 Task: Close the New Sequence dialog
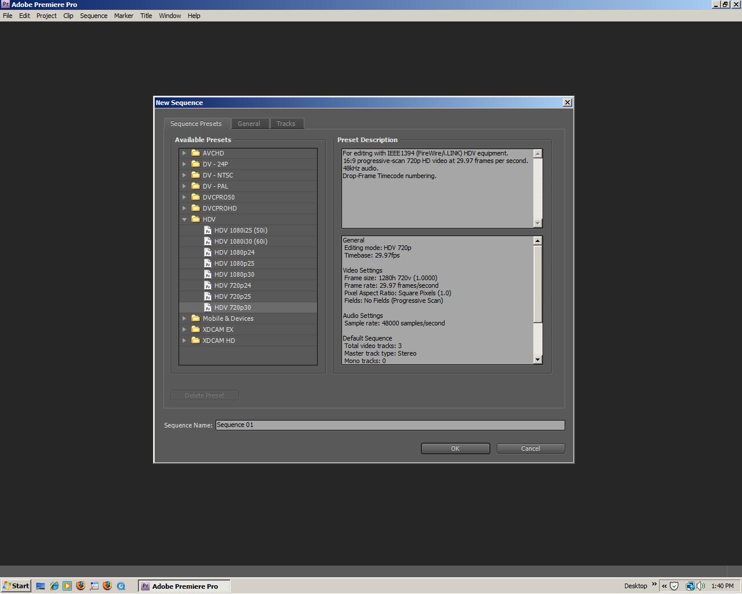(568, 102)
